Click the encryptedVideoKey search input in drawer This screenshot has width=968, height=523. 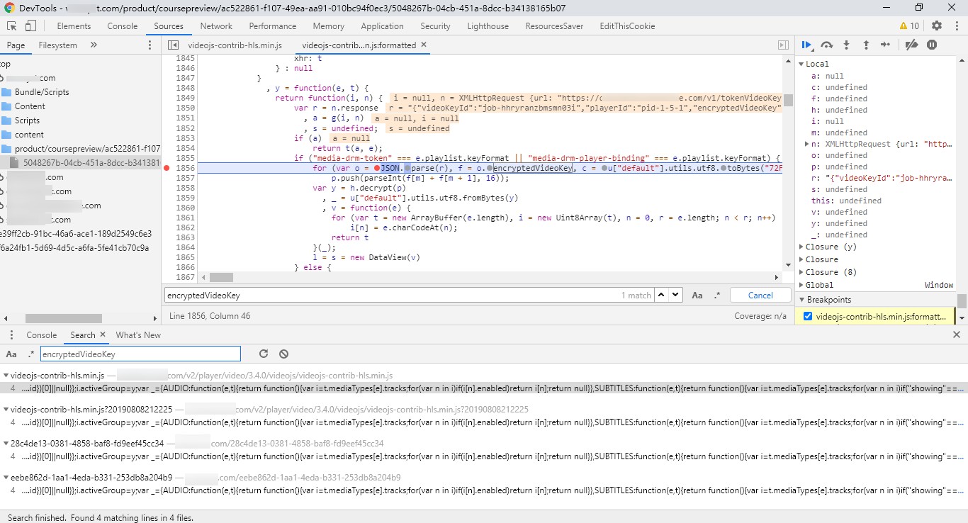140,354
